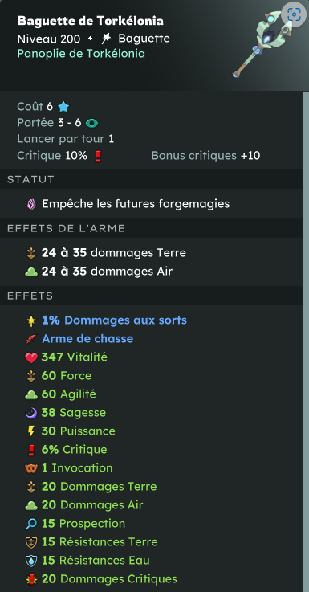Click the lightning bolt icon next to Puissance

point(31,431)
